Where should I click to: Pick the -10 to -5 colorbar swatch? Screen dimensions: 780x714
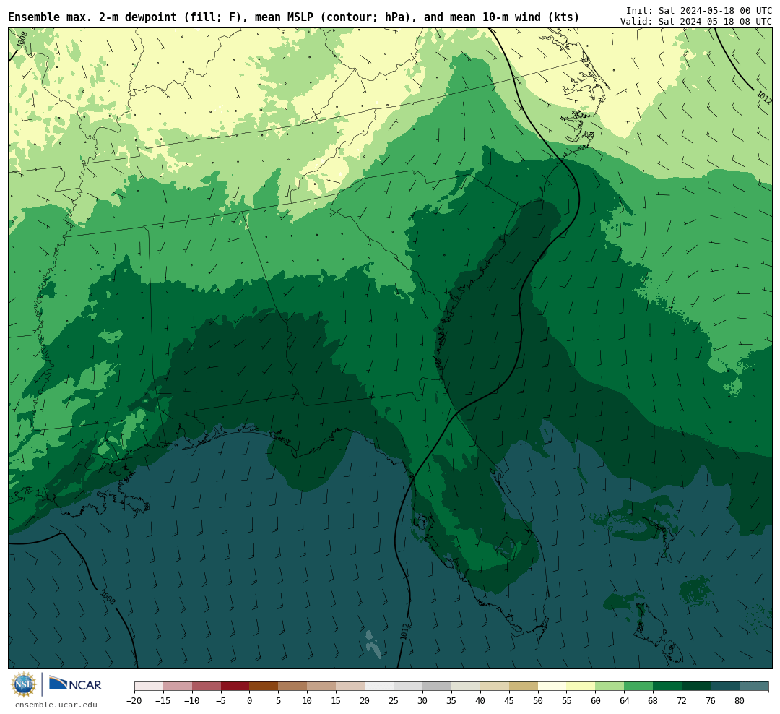click(x=207, y=687)
